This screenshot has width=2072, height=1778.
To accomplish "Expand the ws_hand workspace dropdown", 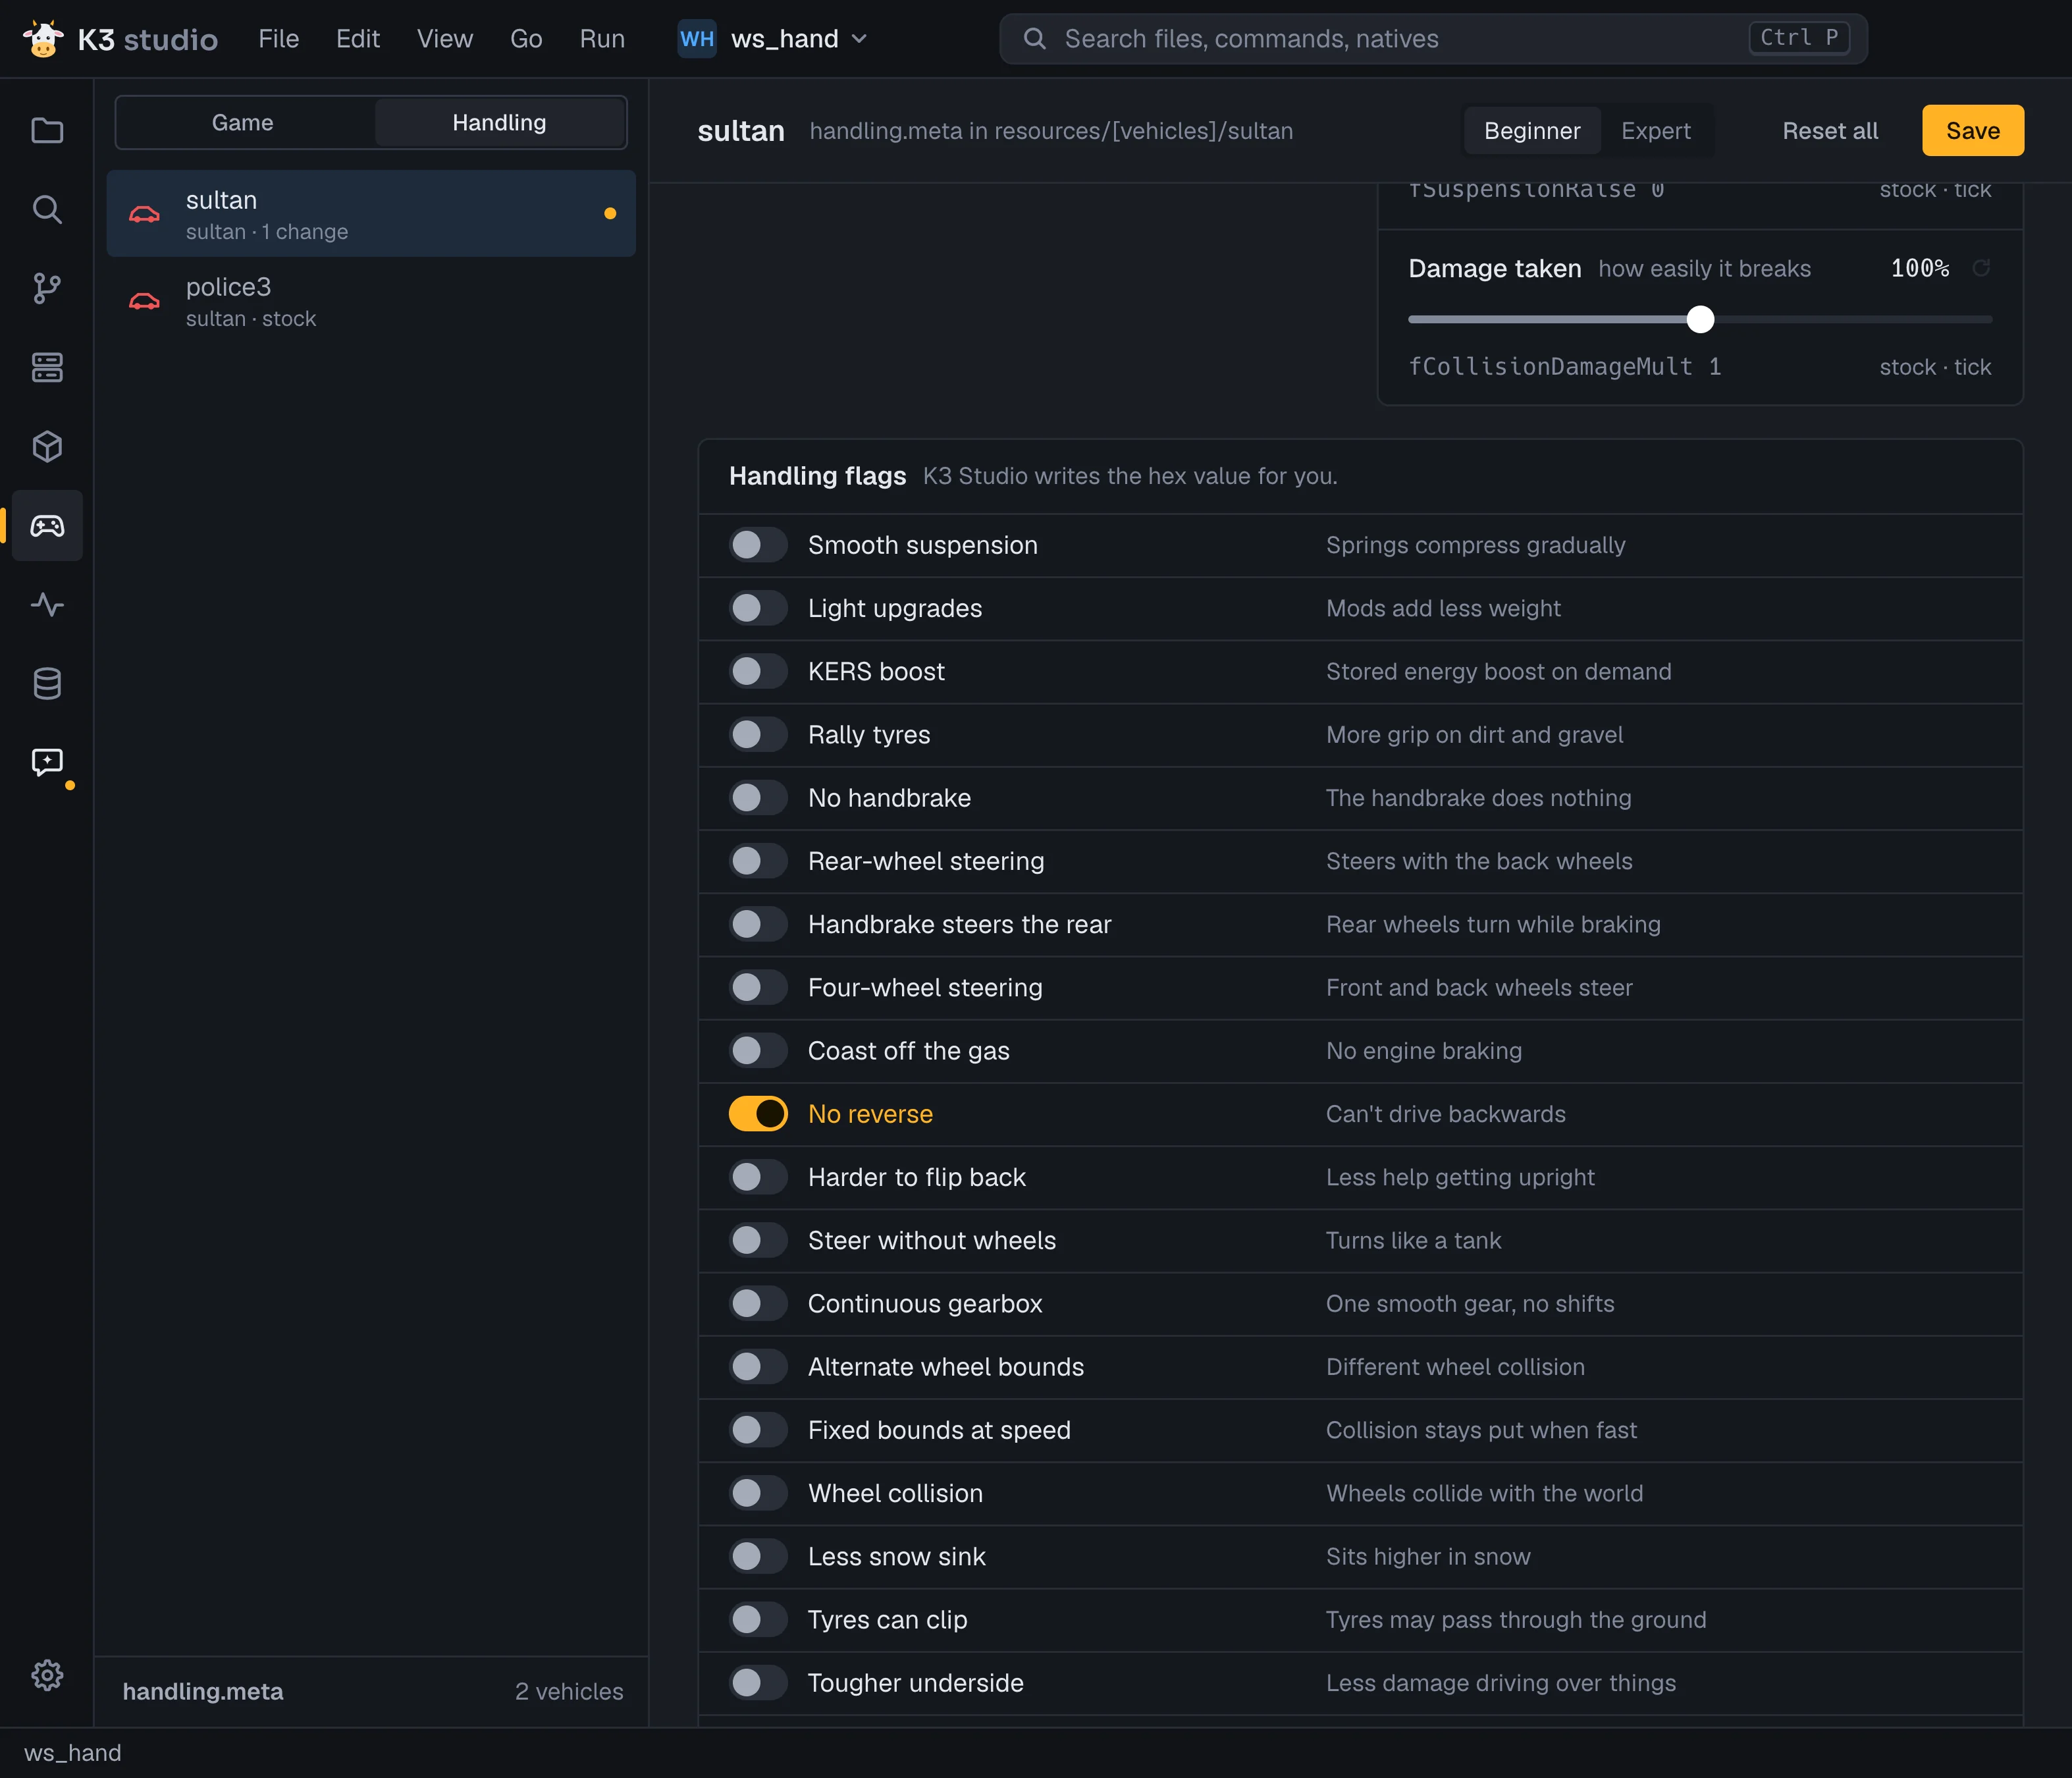I will [x=774, y=39].
